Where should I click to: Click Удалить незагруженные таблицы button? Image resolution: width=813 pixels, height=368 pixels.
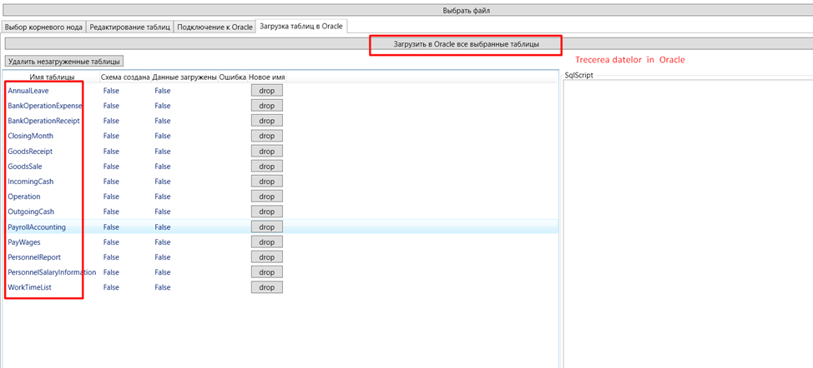(x=64, y=62)
